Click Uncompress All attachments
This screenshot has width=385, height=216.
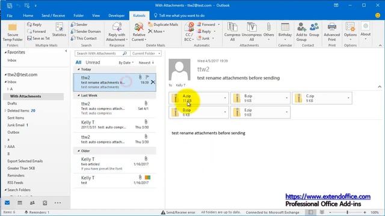tap(251, 32)
